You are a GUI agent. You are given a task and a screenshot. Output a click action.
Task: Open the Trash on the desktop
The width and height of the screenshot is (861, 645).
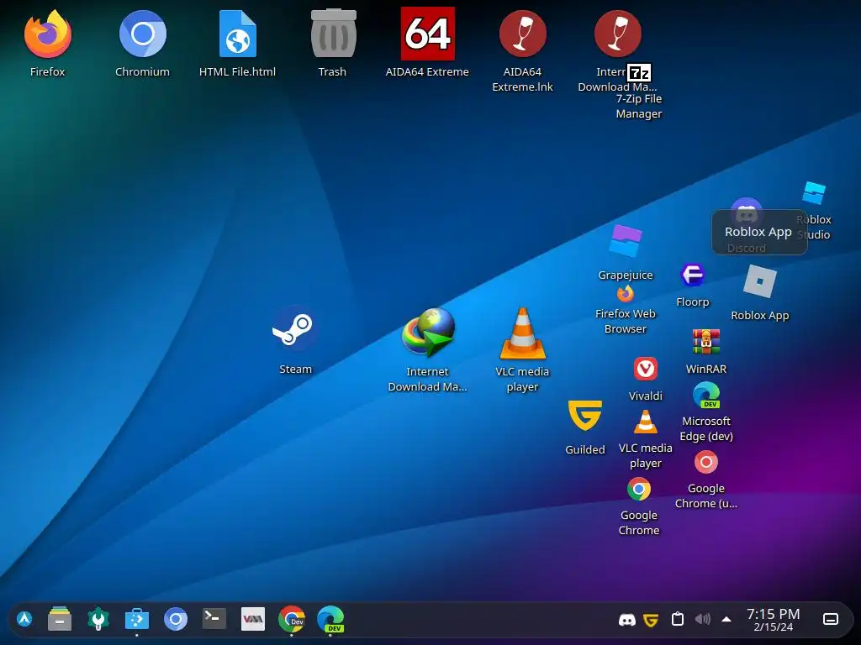[333, 34]
